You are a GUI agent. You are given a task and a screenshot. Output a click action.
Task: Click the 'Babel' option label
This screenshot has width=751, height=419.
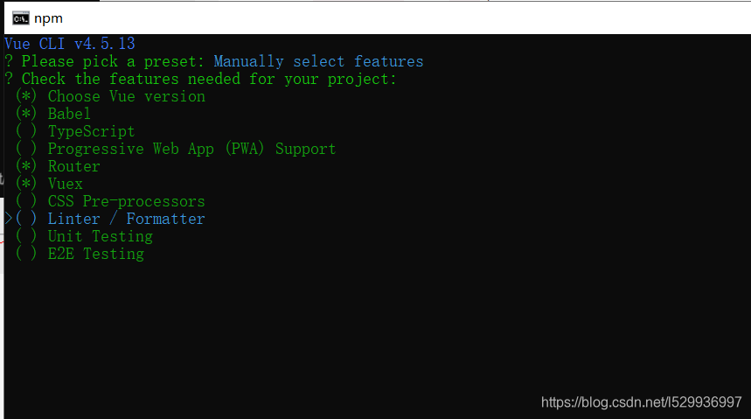point(69,114)
